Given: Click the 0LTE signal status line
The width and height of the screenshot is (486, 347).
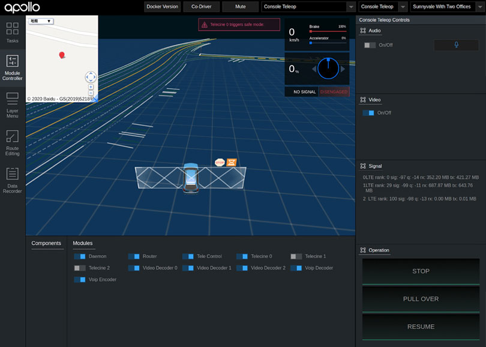Looking at the screenshot, I should [x=421, y=178].
